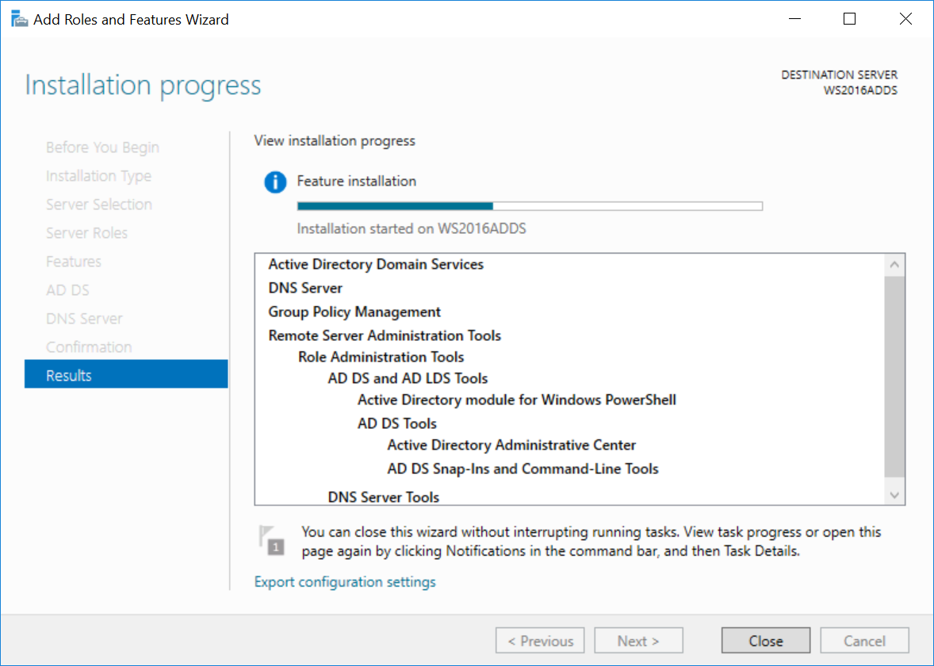Click DNS Server entry in features list
Screen dimensions: 934x666
coord(305,288)
